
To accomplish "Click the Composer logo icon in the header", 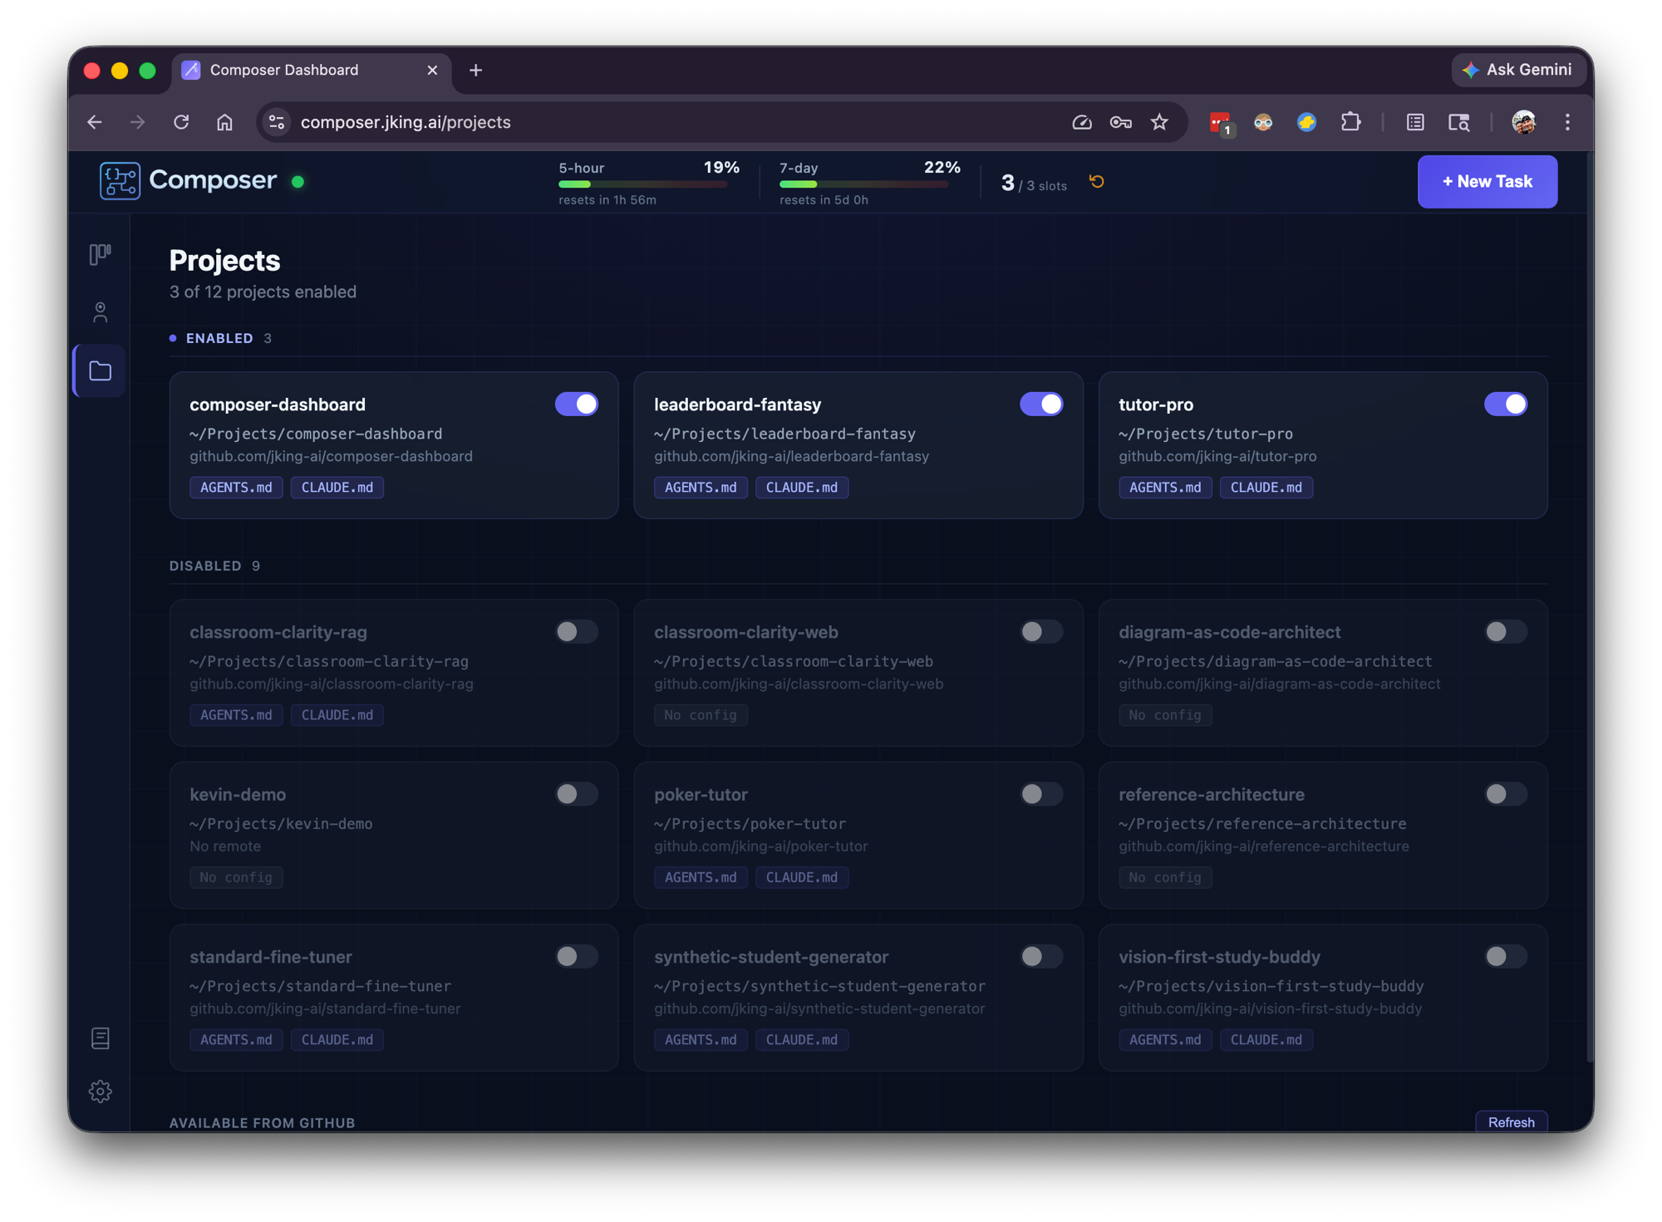I will pyautogui.click(x=119, y=180).
